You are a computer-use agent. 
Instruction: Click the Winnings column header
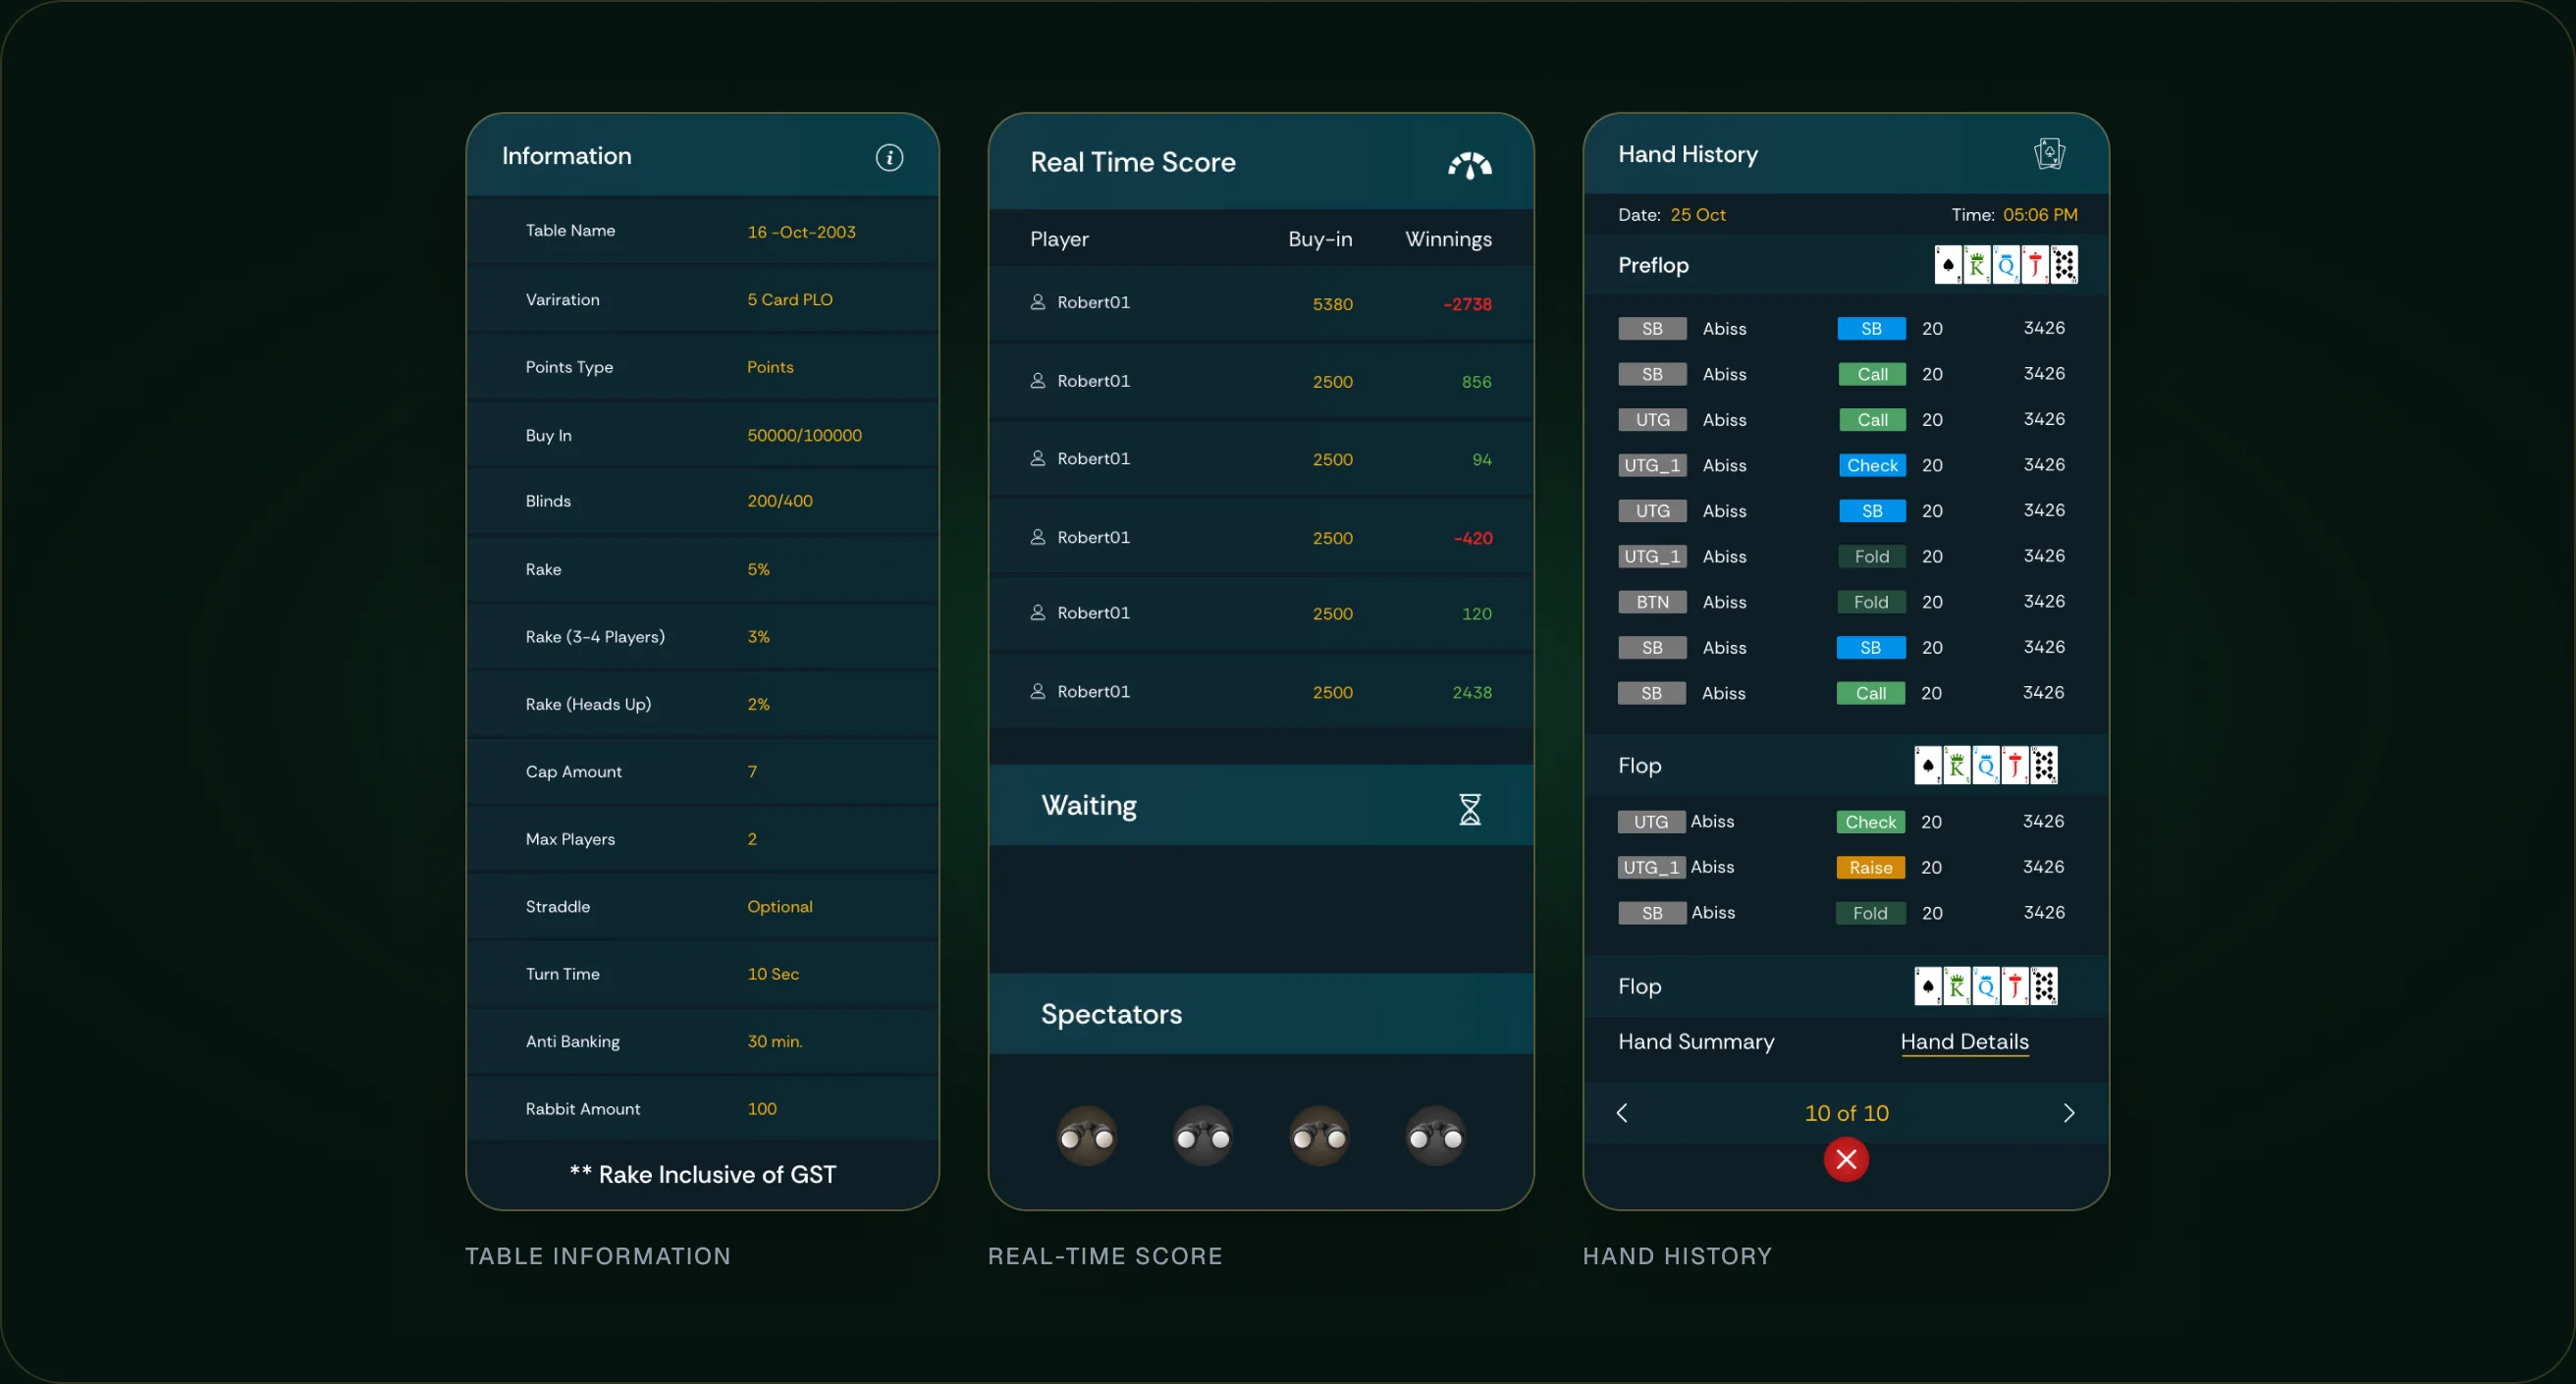[1448, 239]
